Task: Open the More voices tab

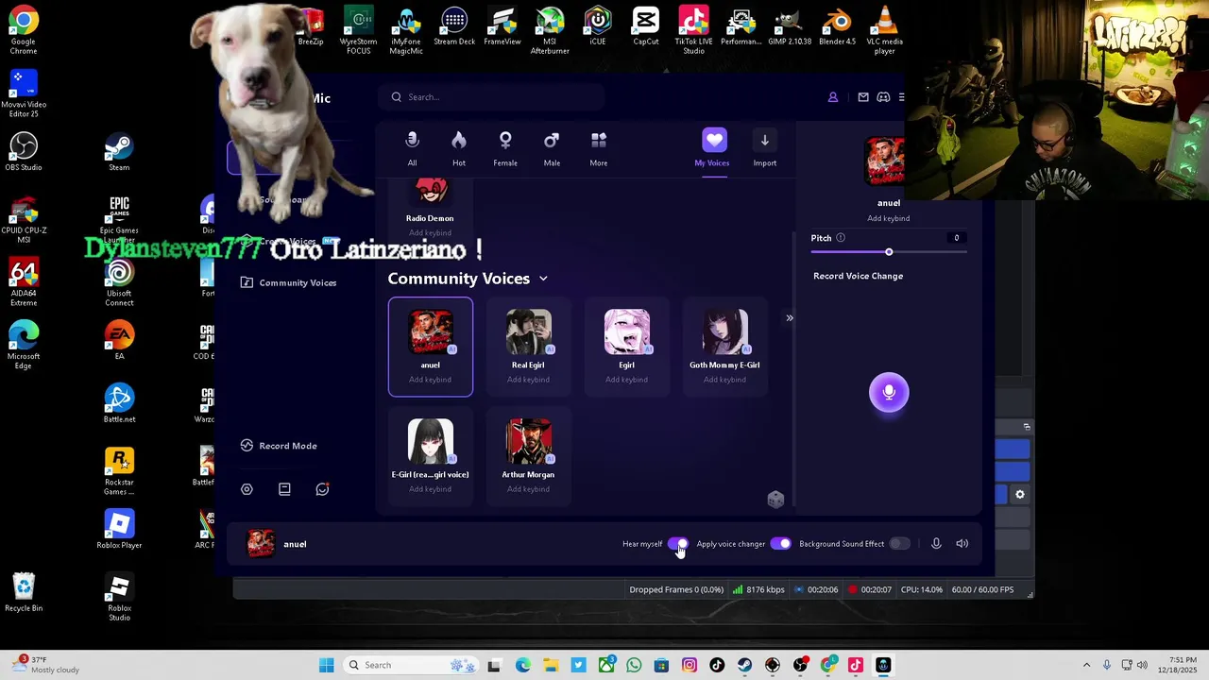Action: point(599,149)
